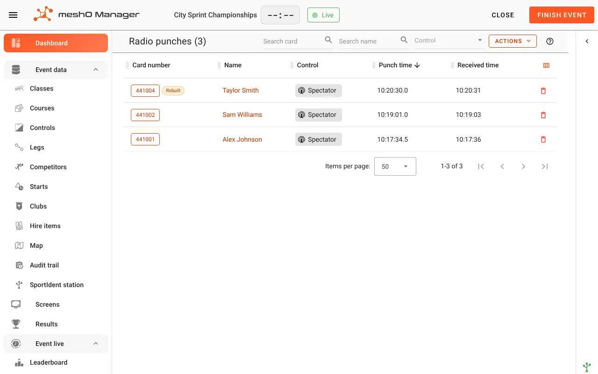Change the items per page selector
The image size is (598, 374).
pyautogui.click(x=395, y=166)
